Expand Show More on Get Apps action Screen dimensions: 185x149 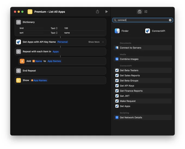point(94,42)
